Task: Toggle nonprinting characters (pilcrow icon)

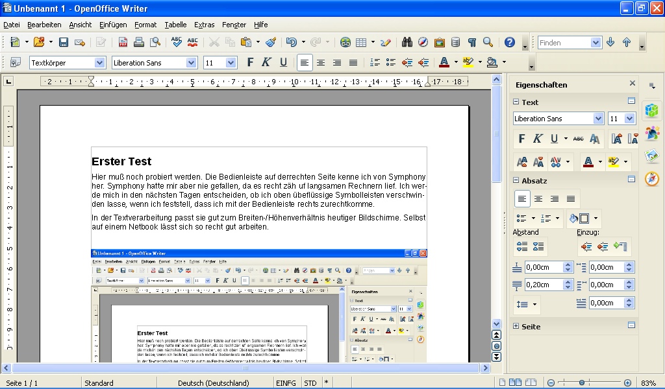Action: [x=471, y=42]
